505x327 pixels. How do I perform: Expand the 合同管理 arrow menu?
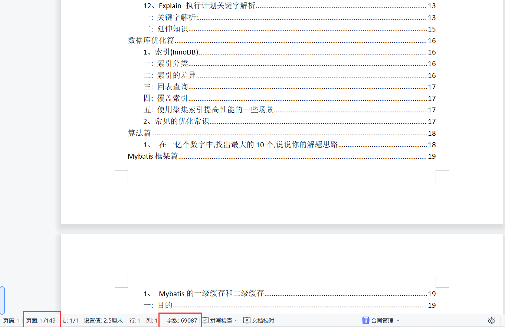(x=398, y=320)
